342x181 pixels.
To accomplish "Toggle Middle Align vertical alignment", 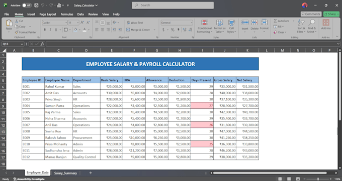I will click(103, 23).
